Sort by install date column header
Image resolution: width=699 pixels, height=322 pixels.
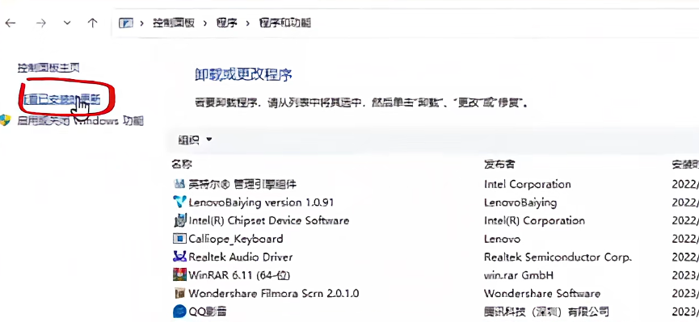[685, 165]
